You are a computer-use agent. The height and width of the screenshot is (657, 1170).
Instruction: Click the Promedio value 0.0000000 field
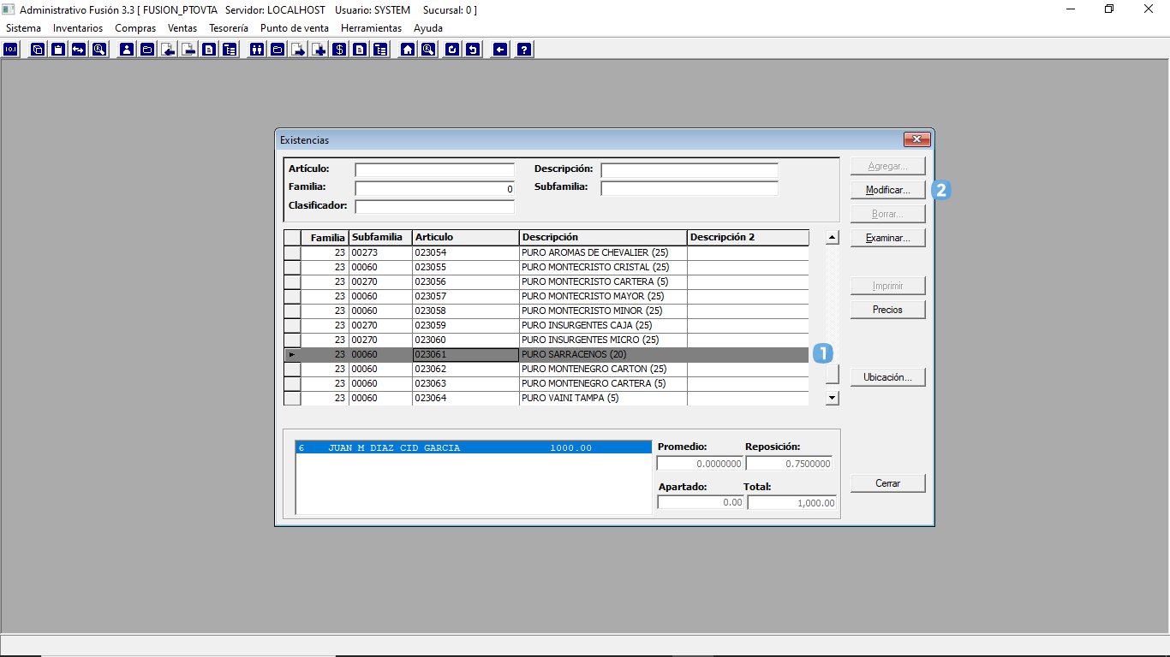coord(700,464)
